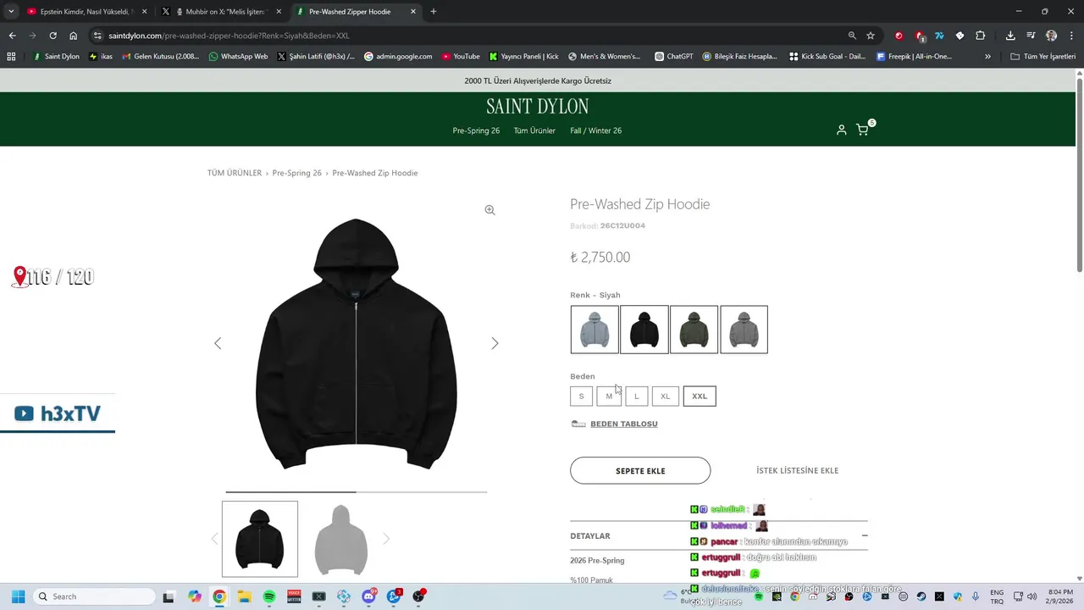Open the browser home page icon
The image size is (1084, 610).
(73, 36)
